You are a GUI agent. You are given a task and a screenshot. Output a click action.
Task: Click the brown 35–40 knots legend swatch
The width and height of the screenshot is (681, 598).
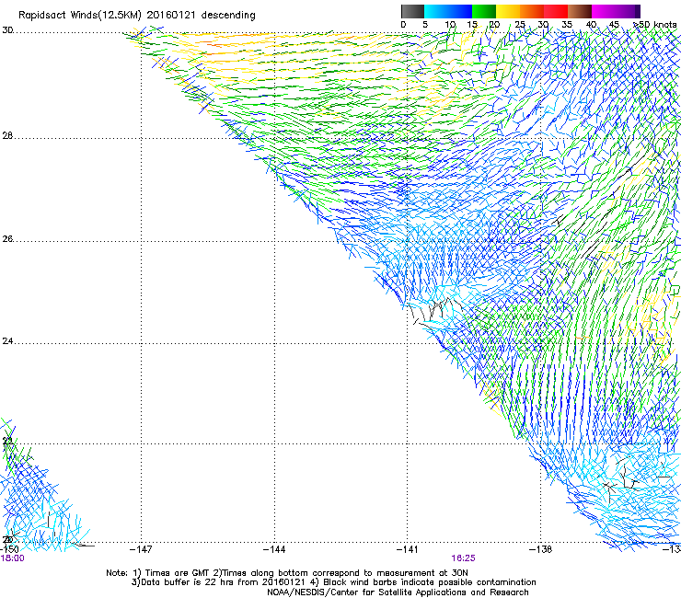pos(580,11)
